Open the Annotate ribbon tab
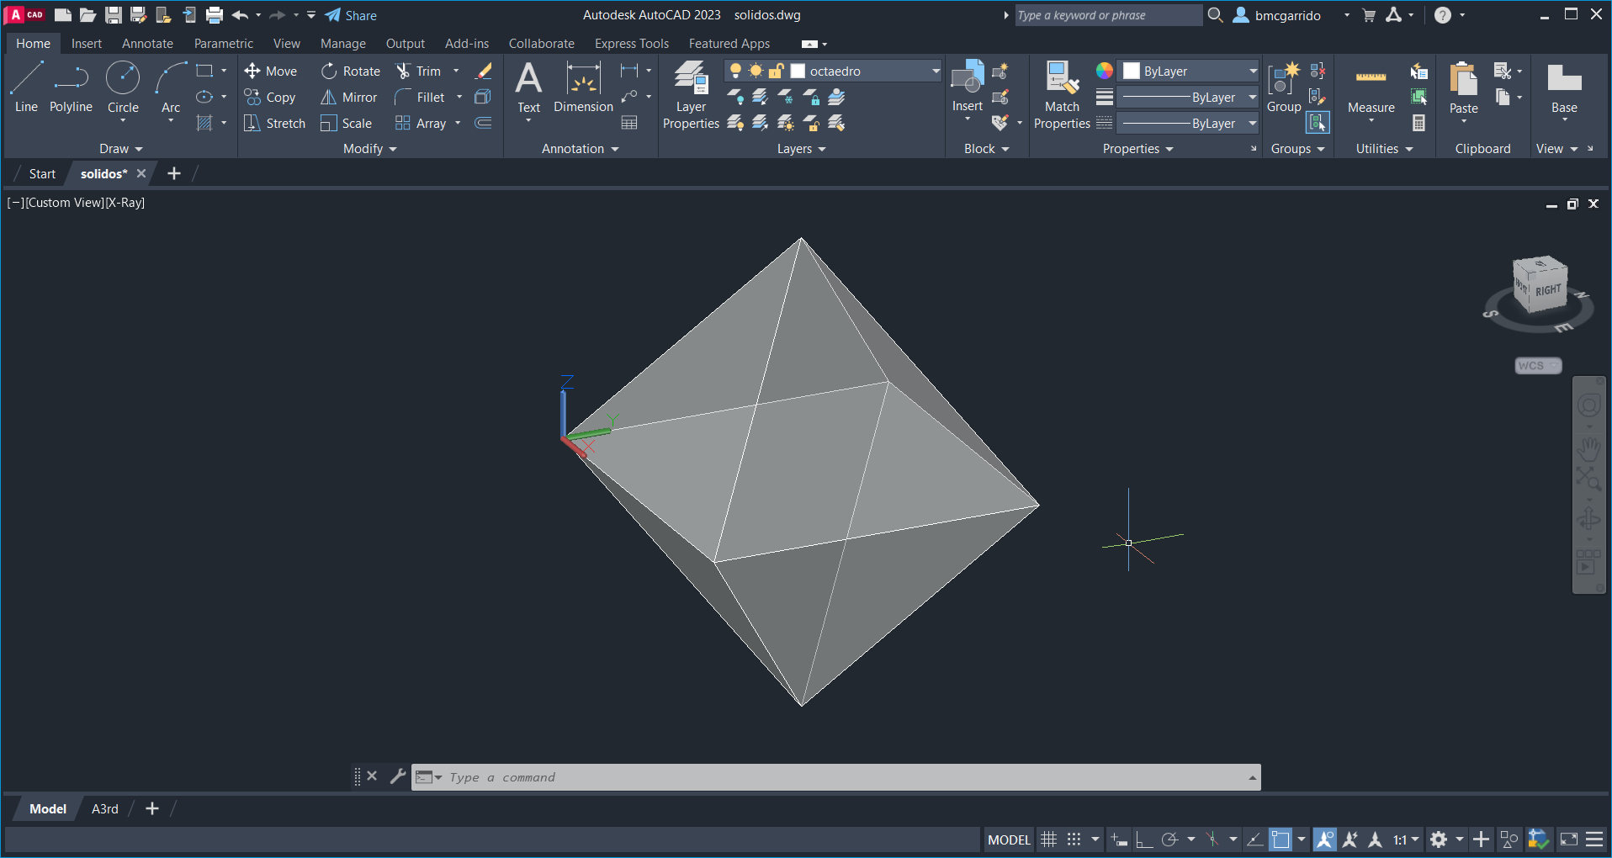 [147, 44]
